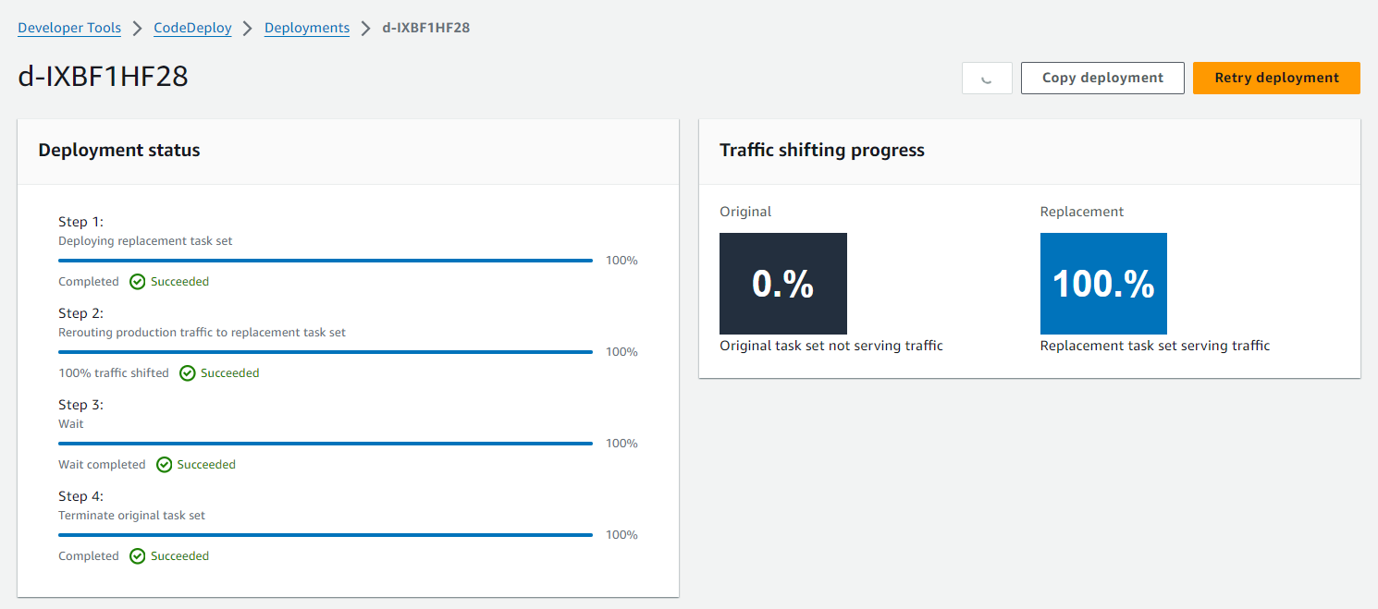Click the d-IXBF1HF28 page title
Screen dimensions: 1378x609
(104, 77)
